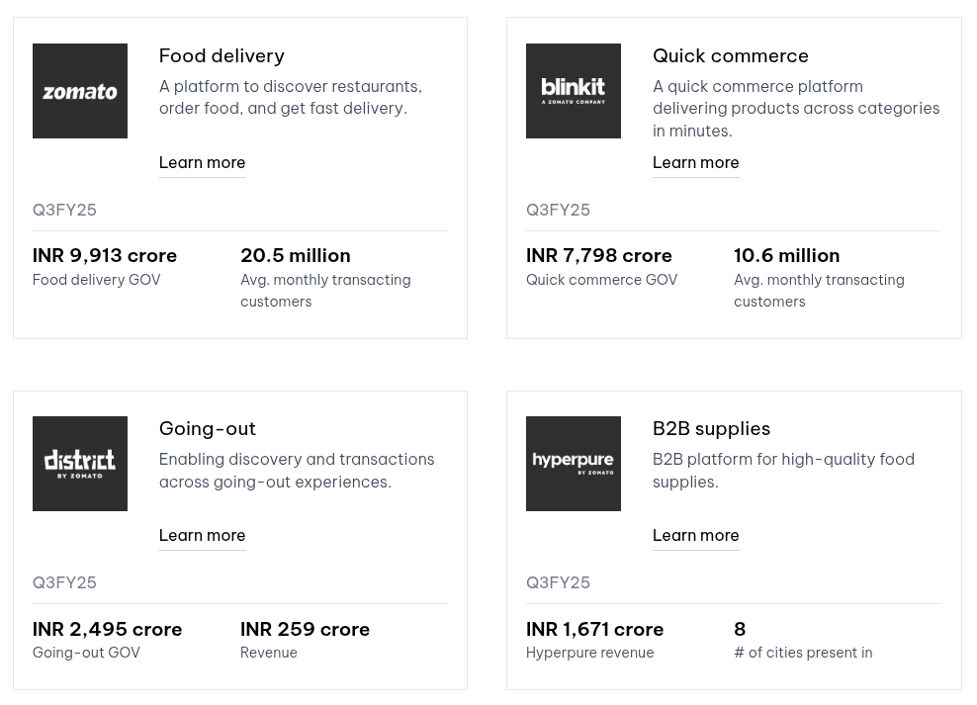Click INR 7,798 crore GOV figure
The height and width of the screenshot is (705, 977).
[x=599, y=256]
